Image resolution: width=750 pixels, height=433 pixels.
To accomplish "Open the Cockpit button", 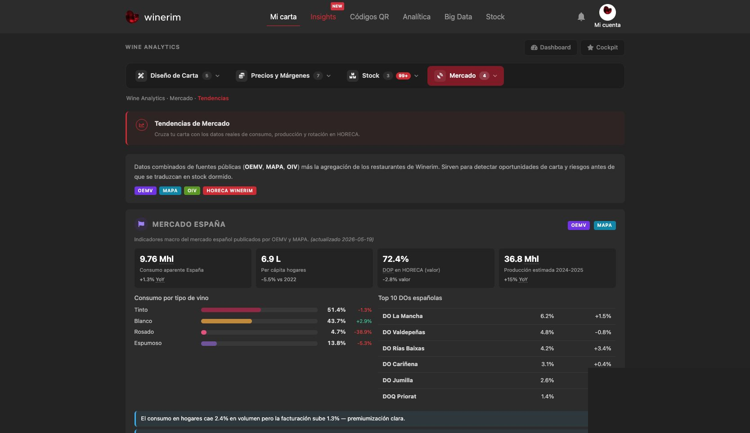I will click(x=602, y=48).
